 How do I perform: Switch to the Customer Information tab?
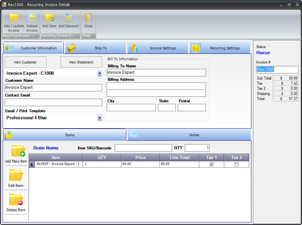[x=34, y=48]
